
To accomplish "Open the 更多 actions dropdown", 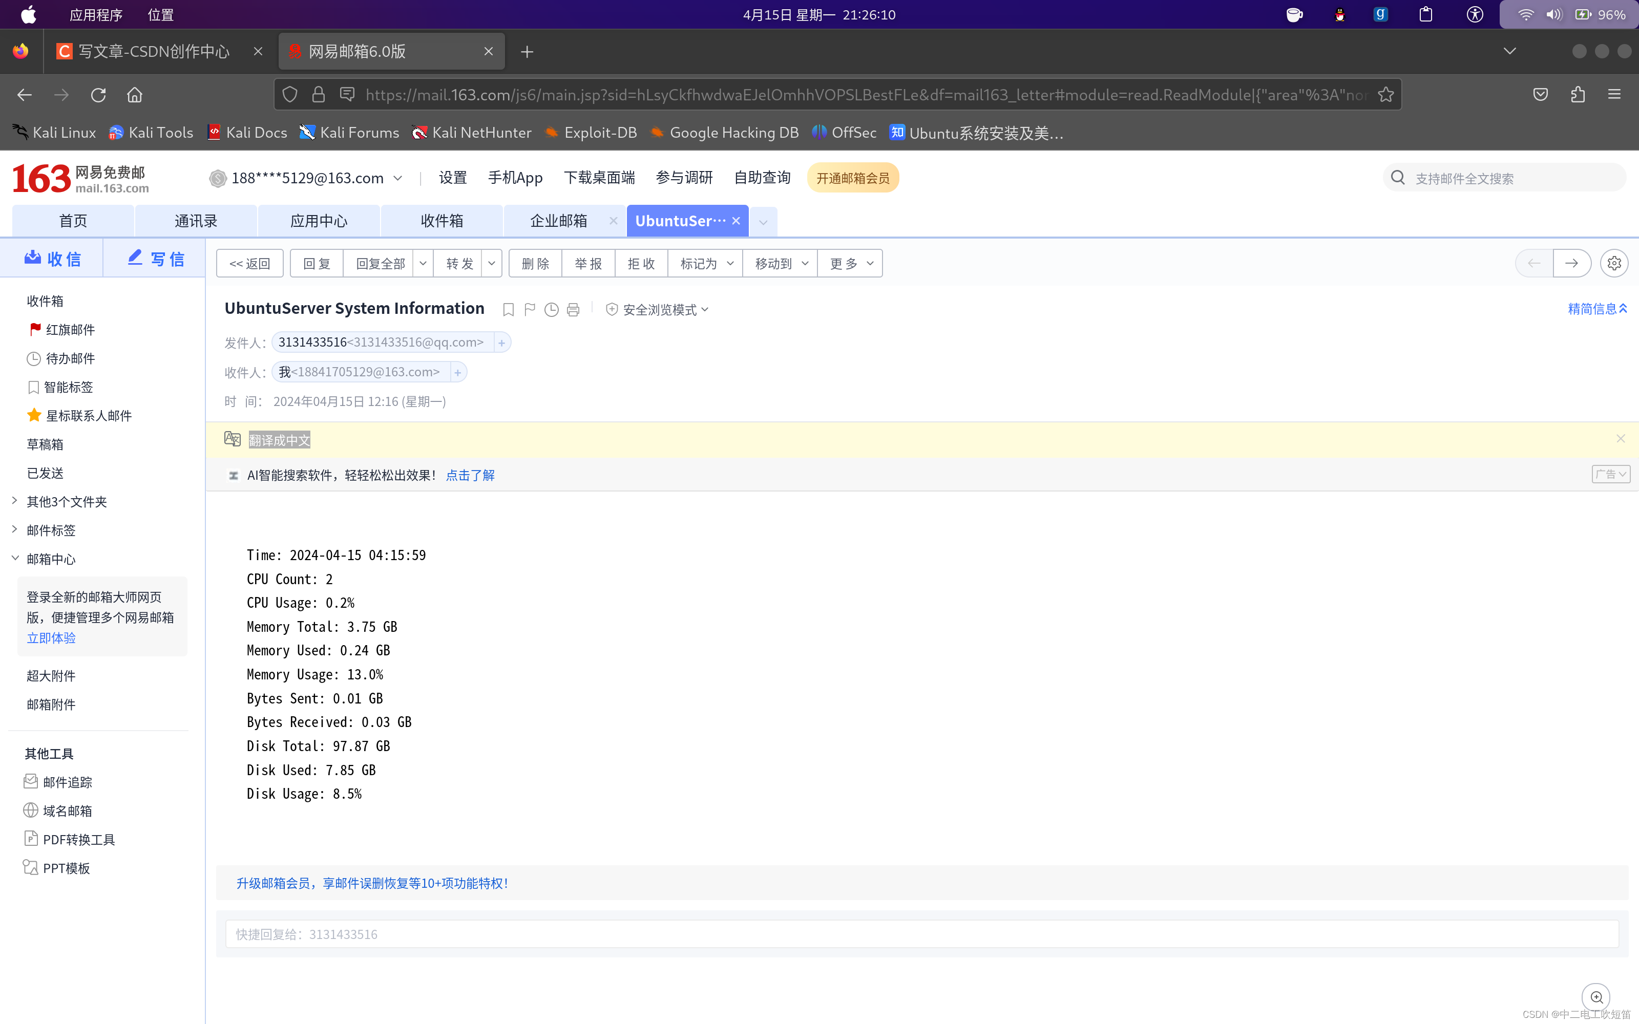I will point(850,264).
